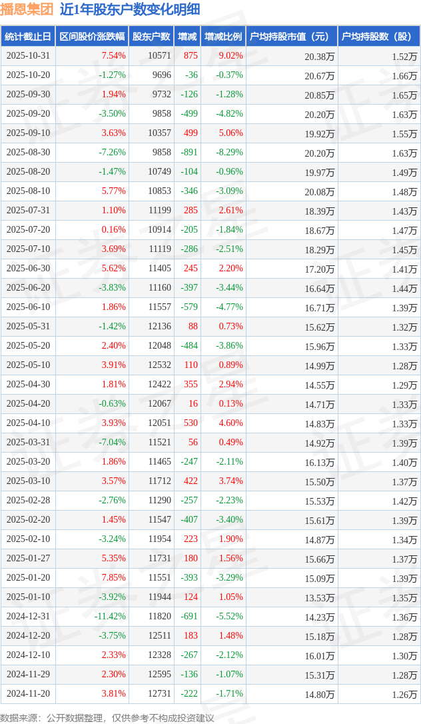Click the 户均持股数（股） column header
The width and height of the screenshot is (421, 724).
[x=378, y=37]
